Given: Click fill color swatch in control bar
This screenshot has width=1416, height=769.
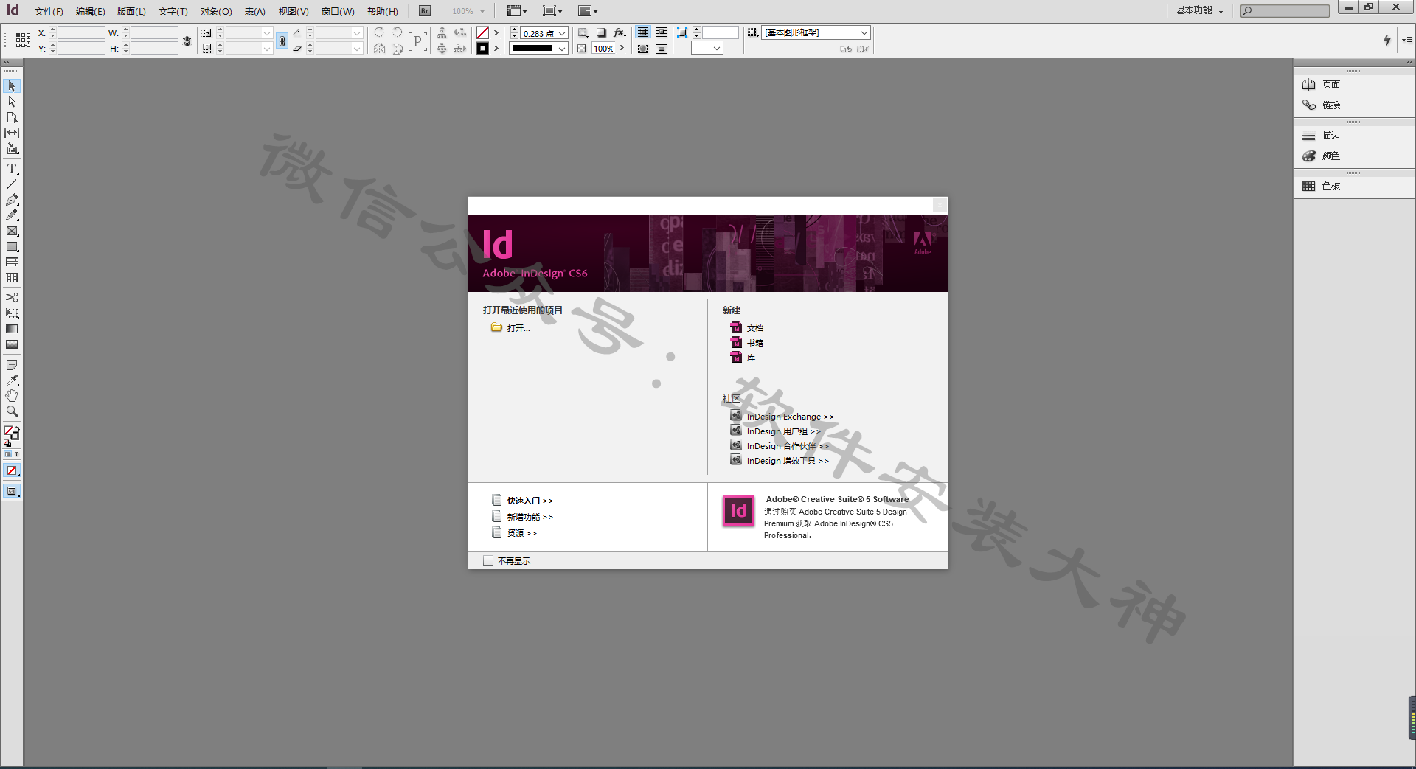Looking at the screenshot, I should click(x=482, y=33).
